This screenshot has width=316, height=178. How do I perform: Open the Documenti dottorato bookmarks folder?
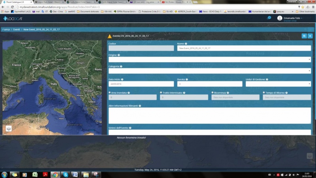coord(88,11)
